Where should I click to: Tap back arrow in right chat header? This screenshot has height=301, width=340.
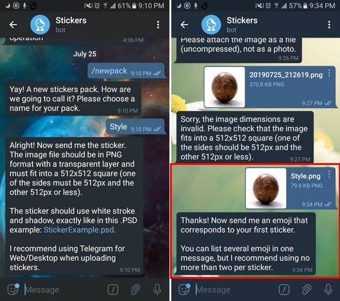[x=184, y=25]
